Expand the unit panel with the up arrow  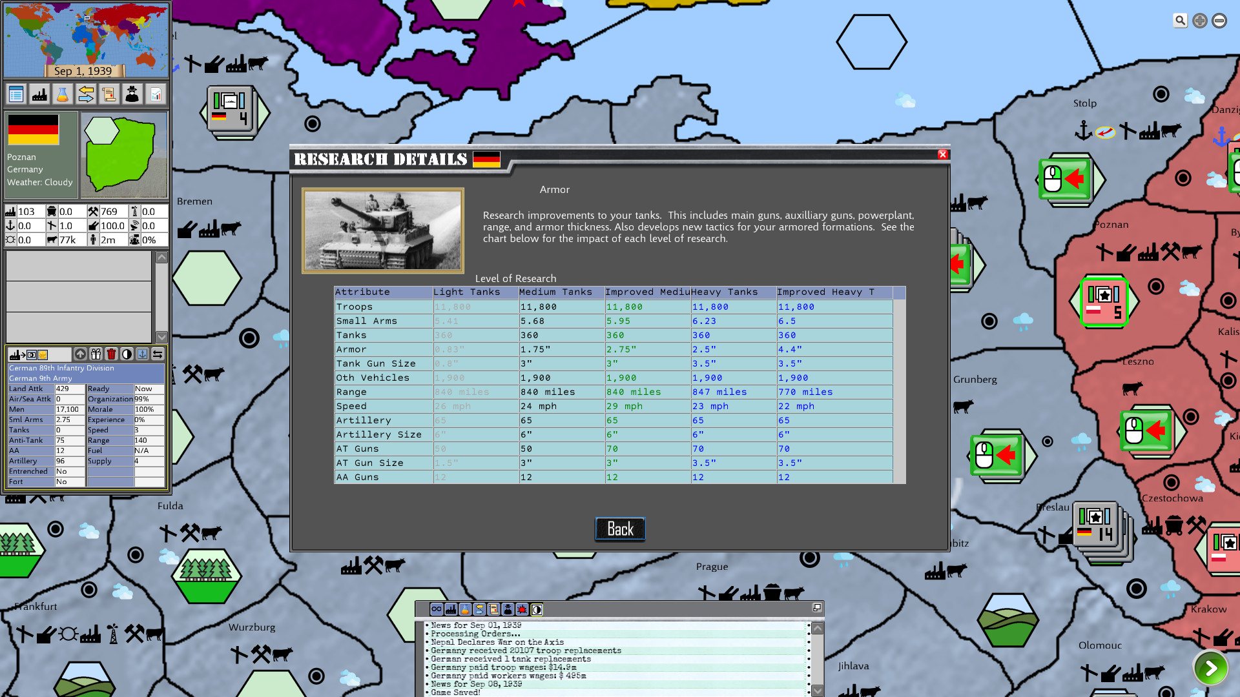80,354
